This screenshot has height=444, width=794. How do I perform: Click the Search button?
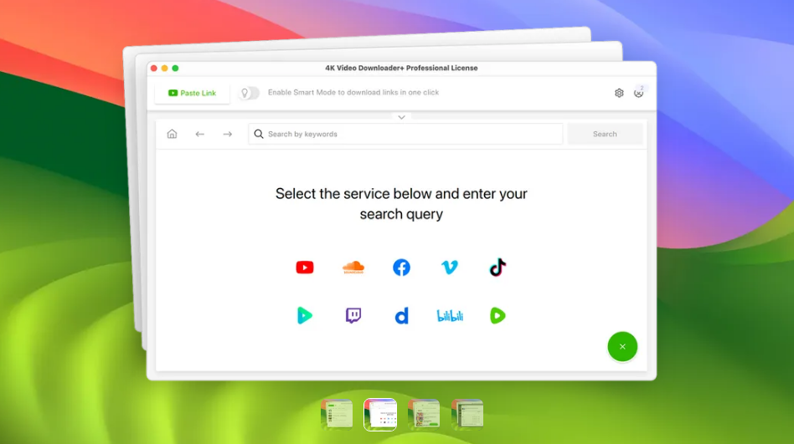[x=605, y=134]
